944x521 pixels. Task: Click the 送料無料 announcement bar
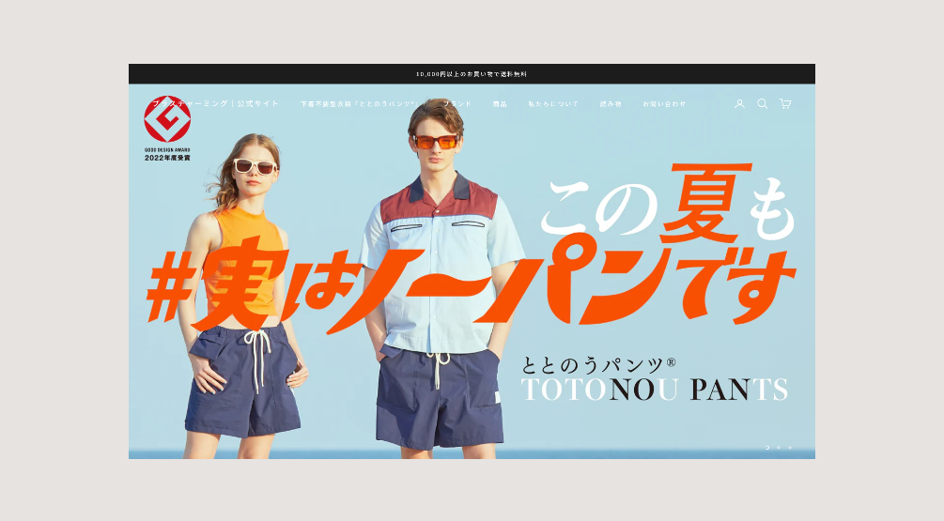coord(472,74)
